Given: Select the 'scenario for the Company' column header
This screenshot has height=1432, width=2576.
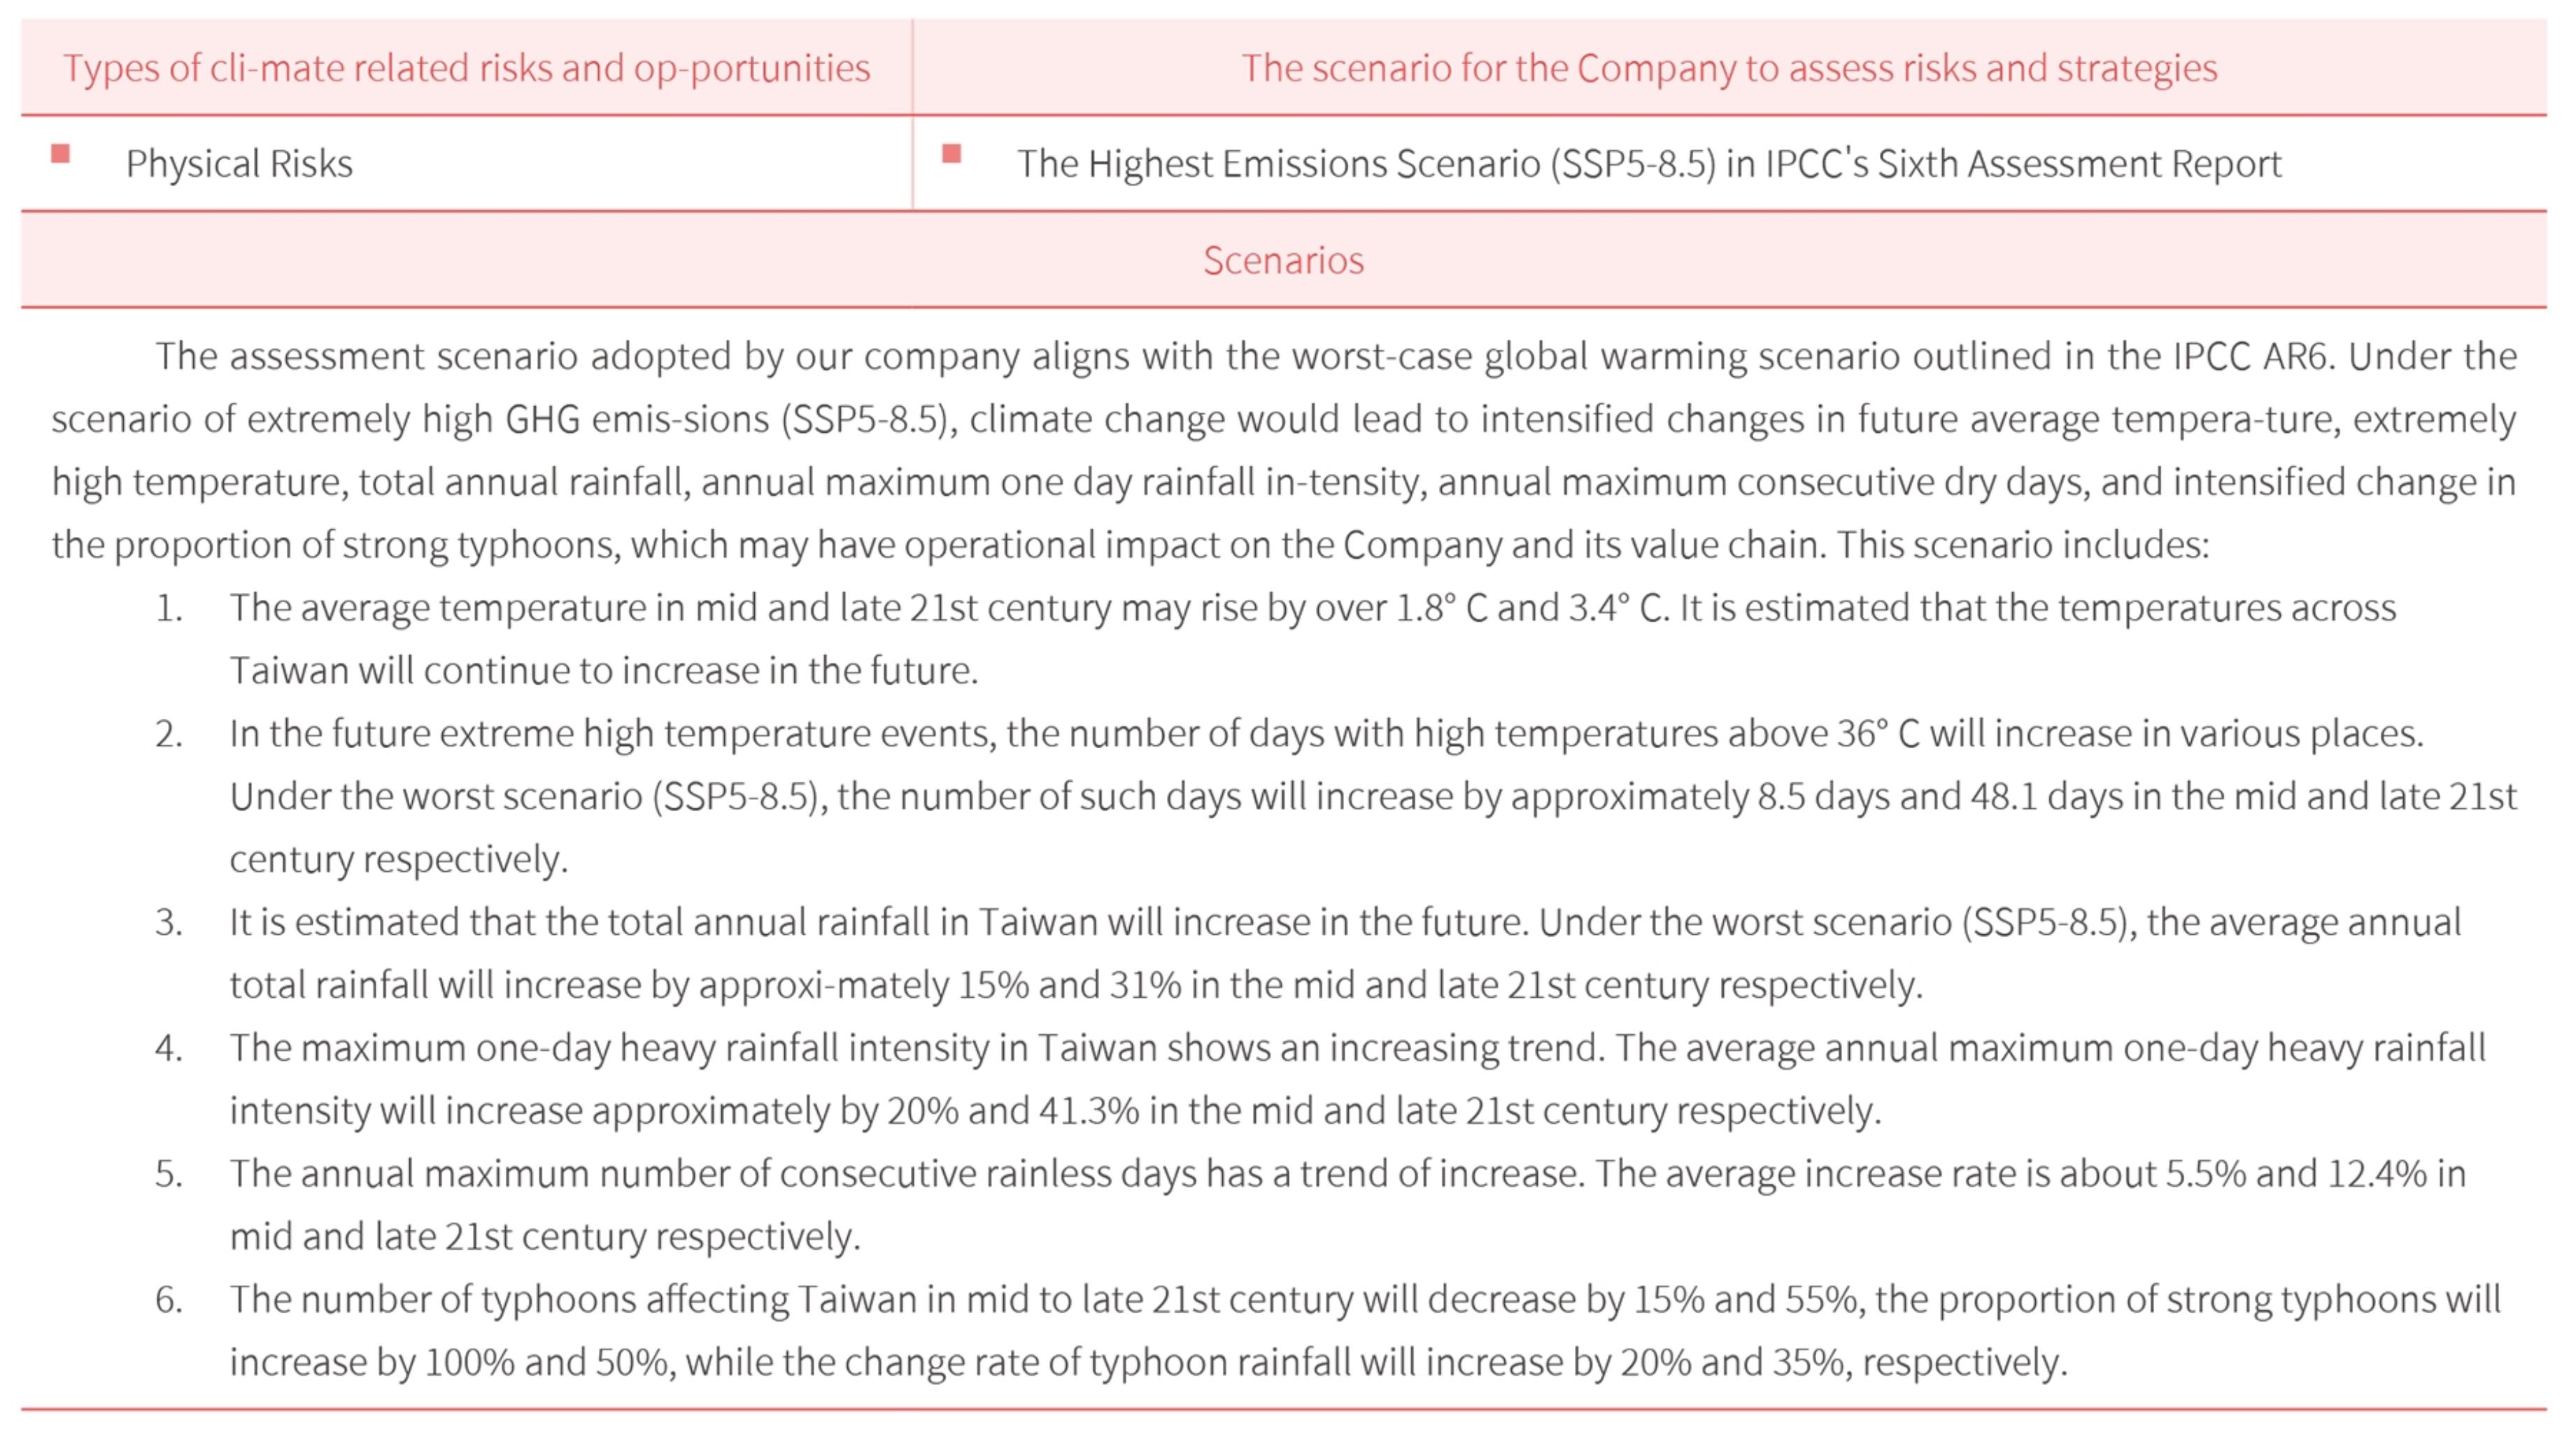Looking at the screenshot, I should pyautogui.click(x=1729, y=68).
